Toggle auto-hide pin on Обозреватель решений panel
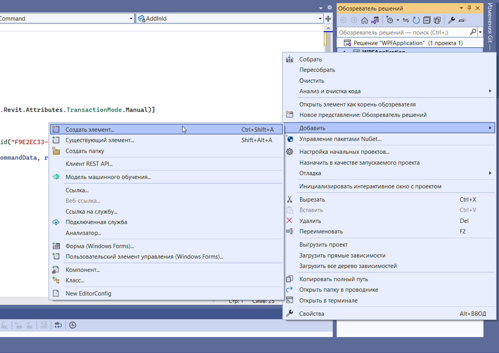The image size is (499, 353). pyautogui.click(x=469, y=8)
